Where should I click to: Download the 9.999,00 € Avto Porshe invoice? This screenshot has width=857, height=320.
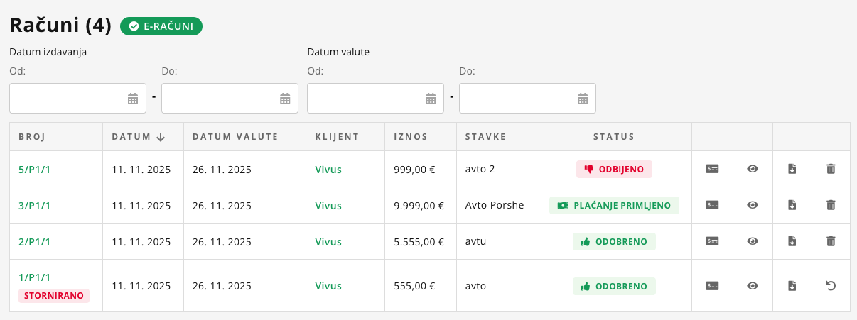(x=792, y=205)
